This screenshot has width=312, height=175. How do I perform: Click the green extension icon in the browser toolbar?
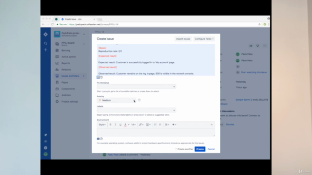click(x=265, y=24)
